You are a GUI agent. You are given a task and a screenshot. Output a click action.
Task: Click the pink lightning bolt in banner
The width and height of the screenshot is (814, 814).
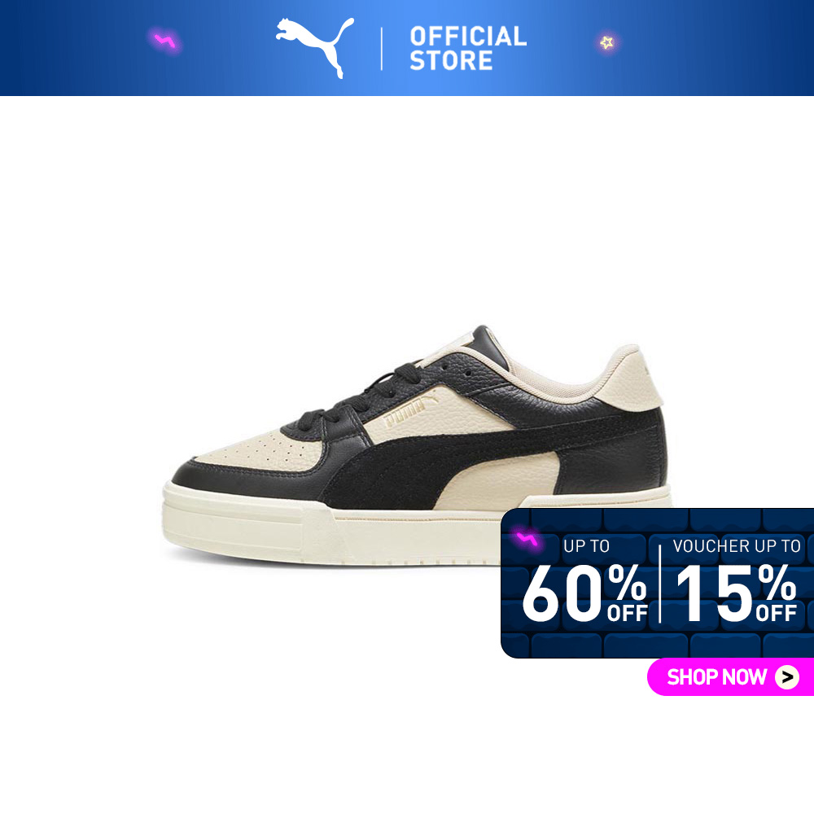165,41
